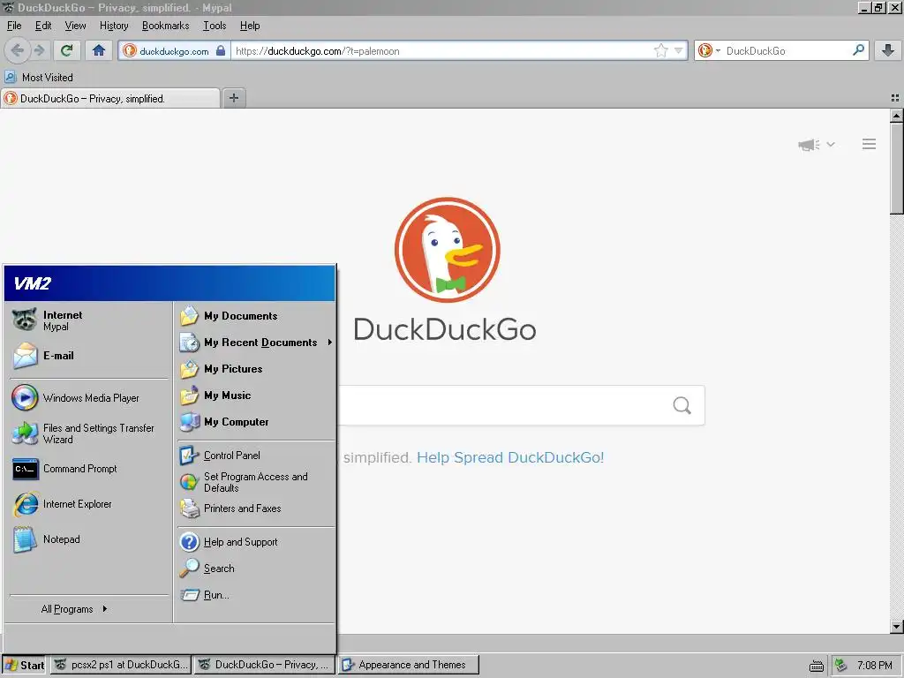Select the DuckDuckGo browser tab
Image resolution: width=904 pixels, height=678 pixels.
(x=110, y=99)
